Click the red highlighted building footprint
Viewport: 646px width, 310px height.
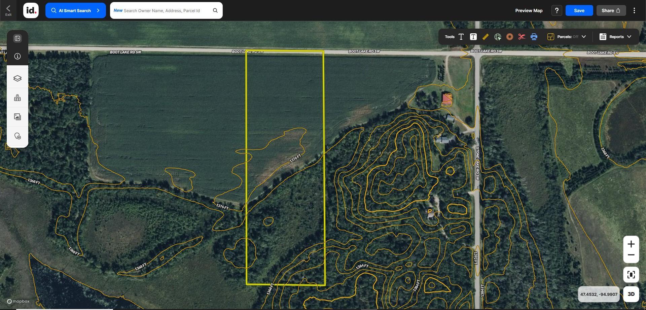point(447,99)
